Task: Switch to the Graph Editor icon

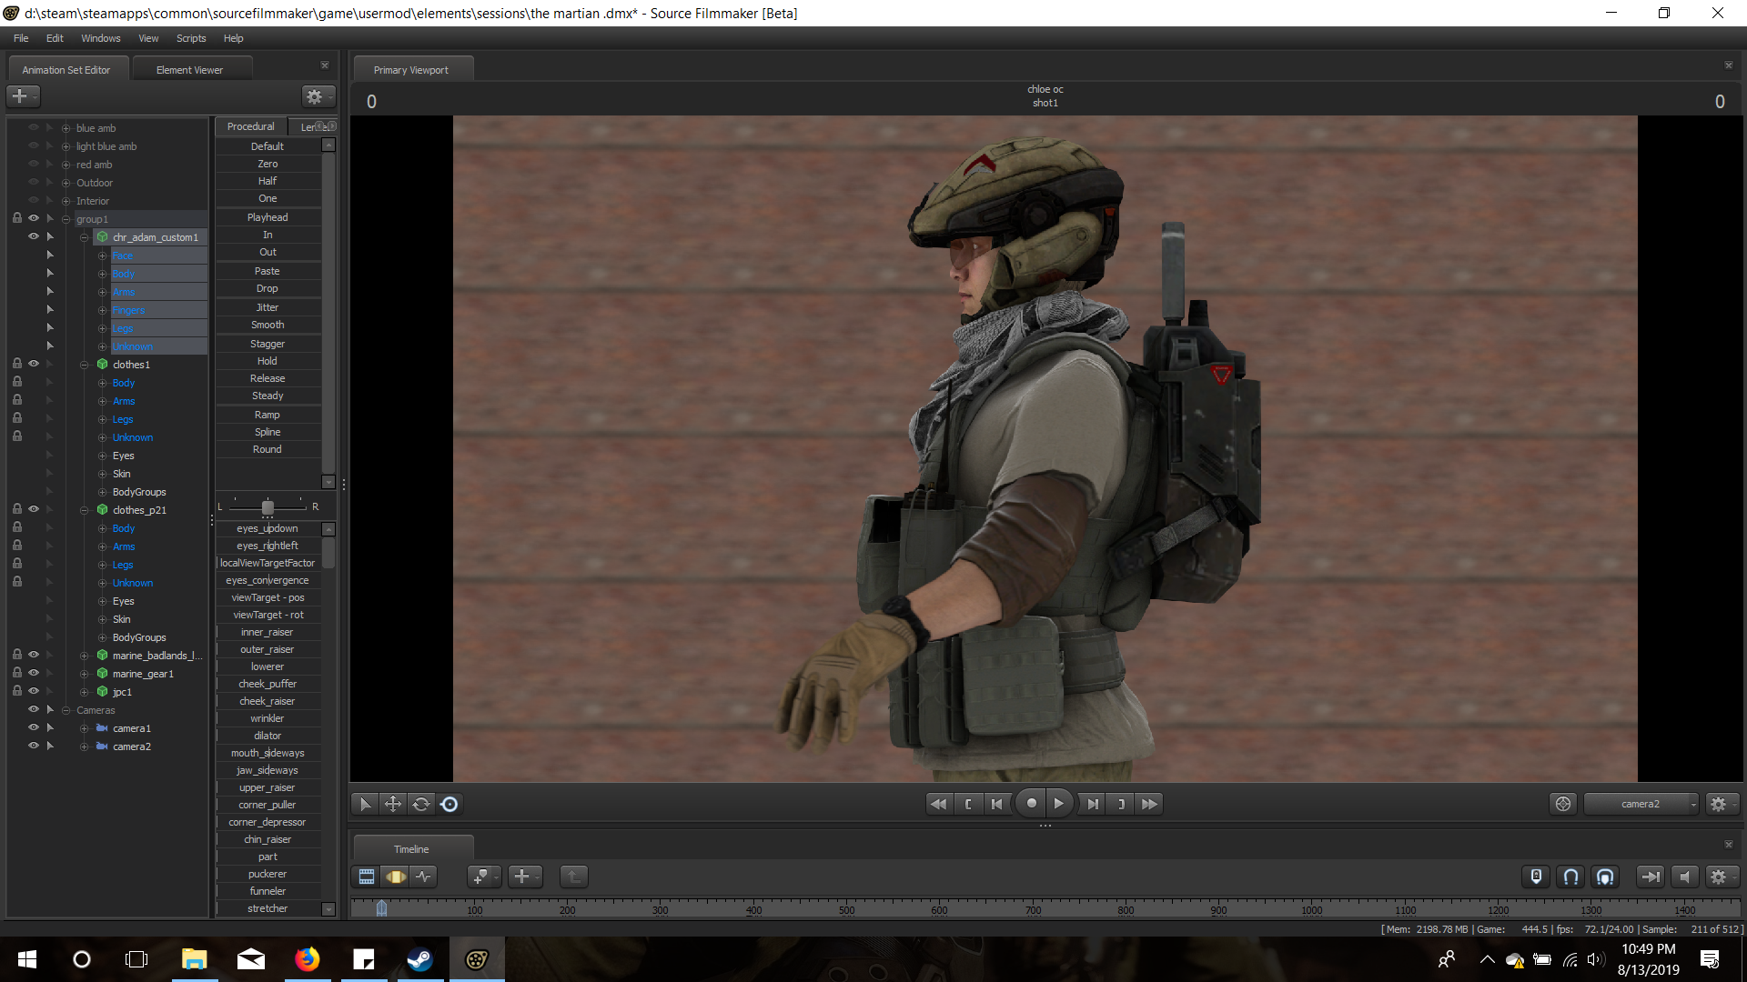Action: pos(424,877)
